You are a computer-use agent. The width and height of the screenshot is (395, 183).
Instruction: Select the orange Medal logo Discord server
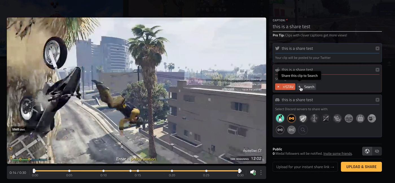click(291, 118)
